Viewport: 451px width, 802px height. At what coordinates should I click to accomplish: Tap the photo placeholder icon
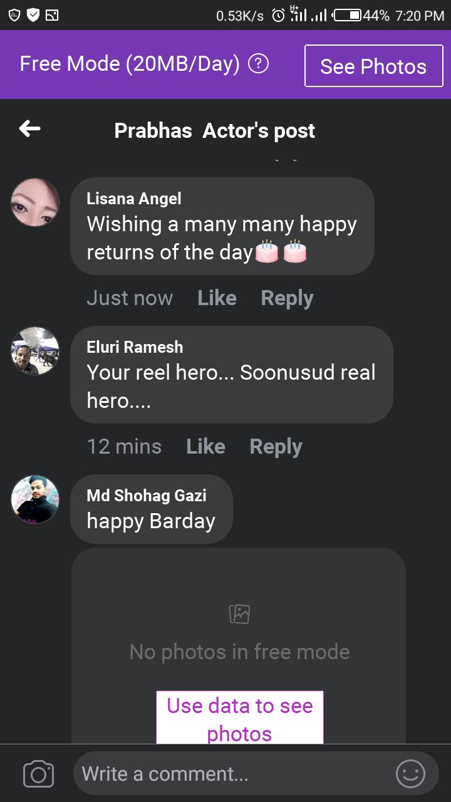pos(239,614)
